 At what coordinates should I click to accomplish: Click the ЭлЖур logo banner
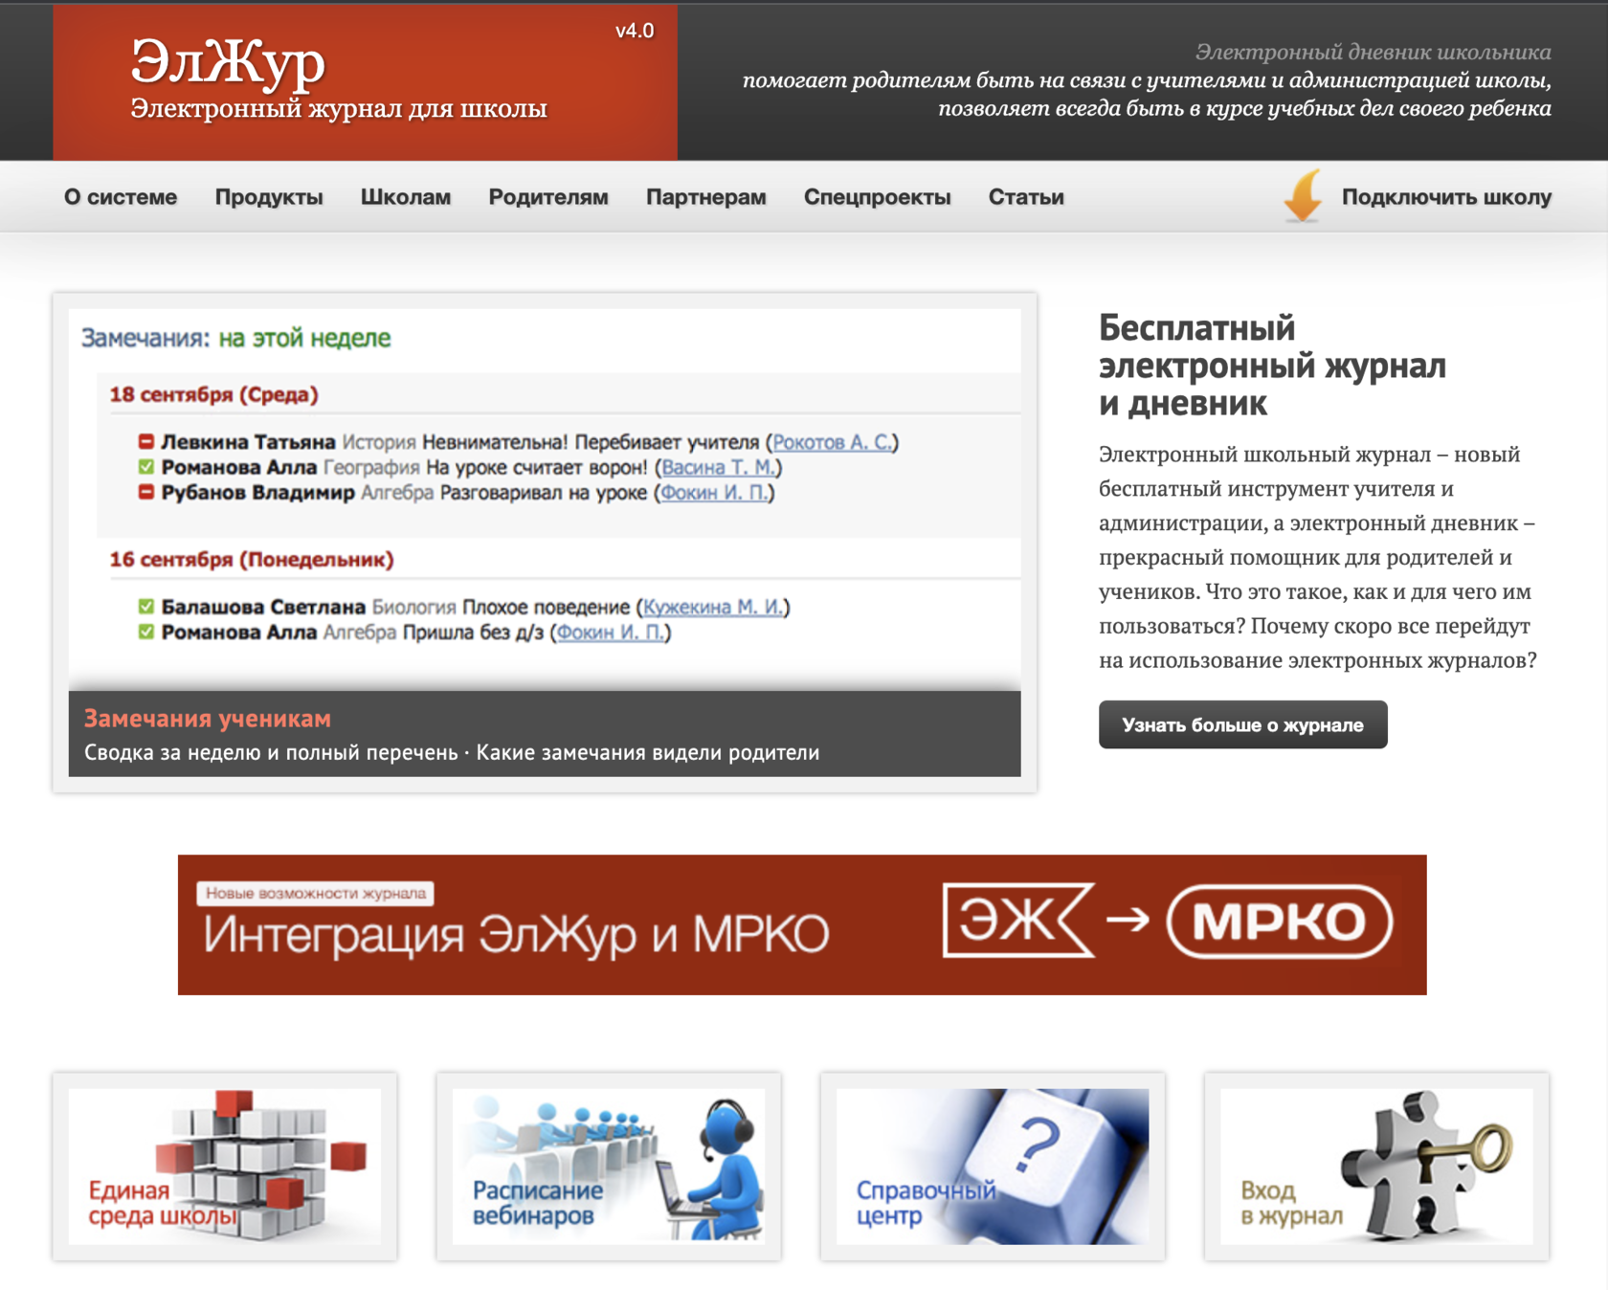pos(365,81)
